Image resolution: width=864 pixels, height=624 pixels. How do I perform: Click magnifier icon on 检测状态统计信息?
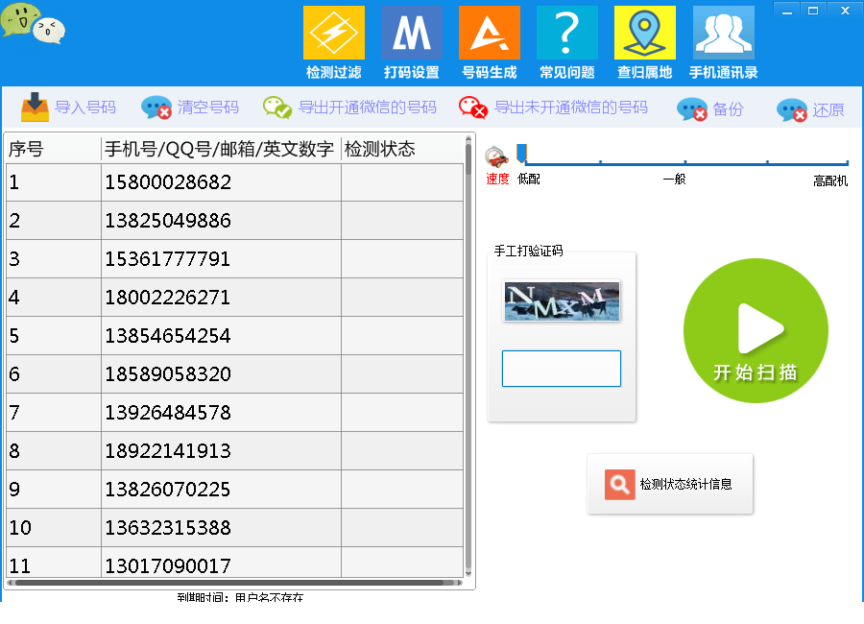620,485
